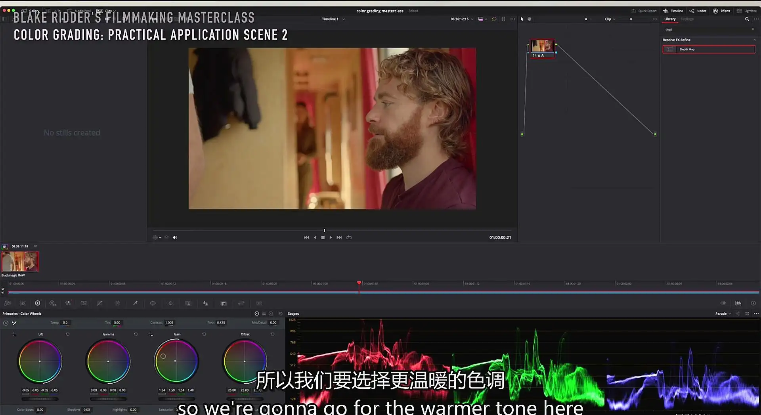Switch to the Settings tab in Effects
The height and width of the screenshot is (415, 761).
pos(687,19)
